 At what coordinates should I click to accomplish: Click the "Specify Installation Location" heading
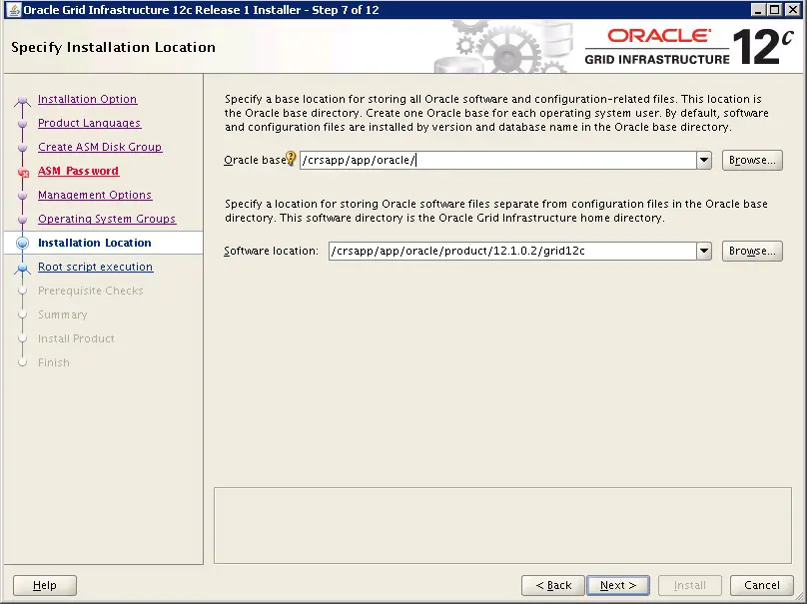(x=113, y=47)
